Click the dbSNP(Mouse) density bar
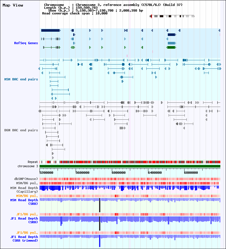The height and width of the screenshot is (249, 226). coord(130,179)
